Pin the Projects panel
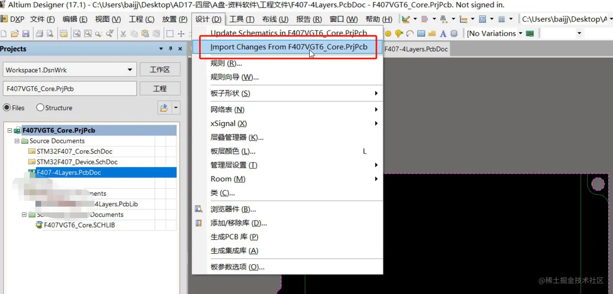 click(170, 49)
